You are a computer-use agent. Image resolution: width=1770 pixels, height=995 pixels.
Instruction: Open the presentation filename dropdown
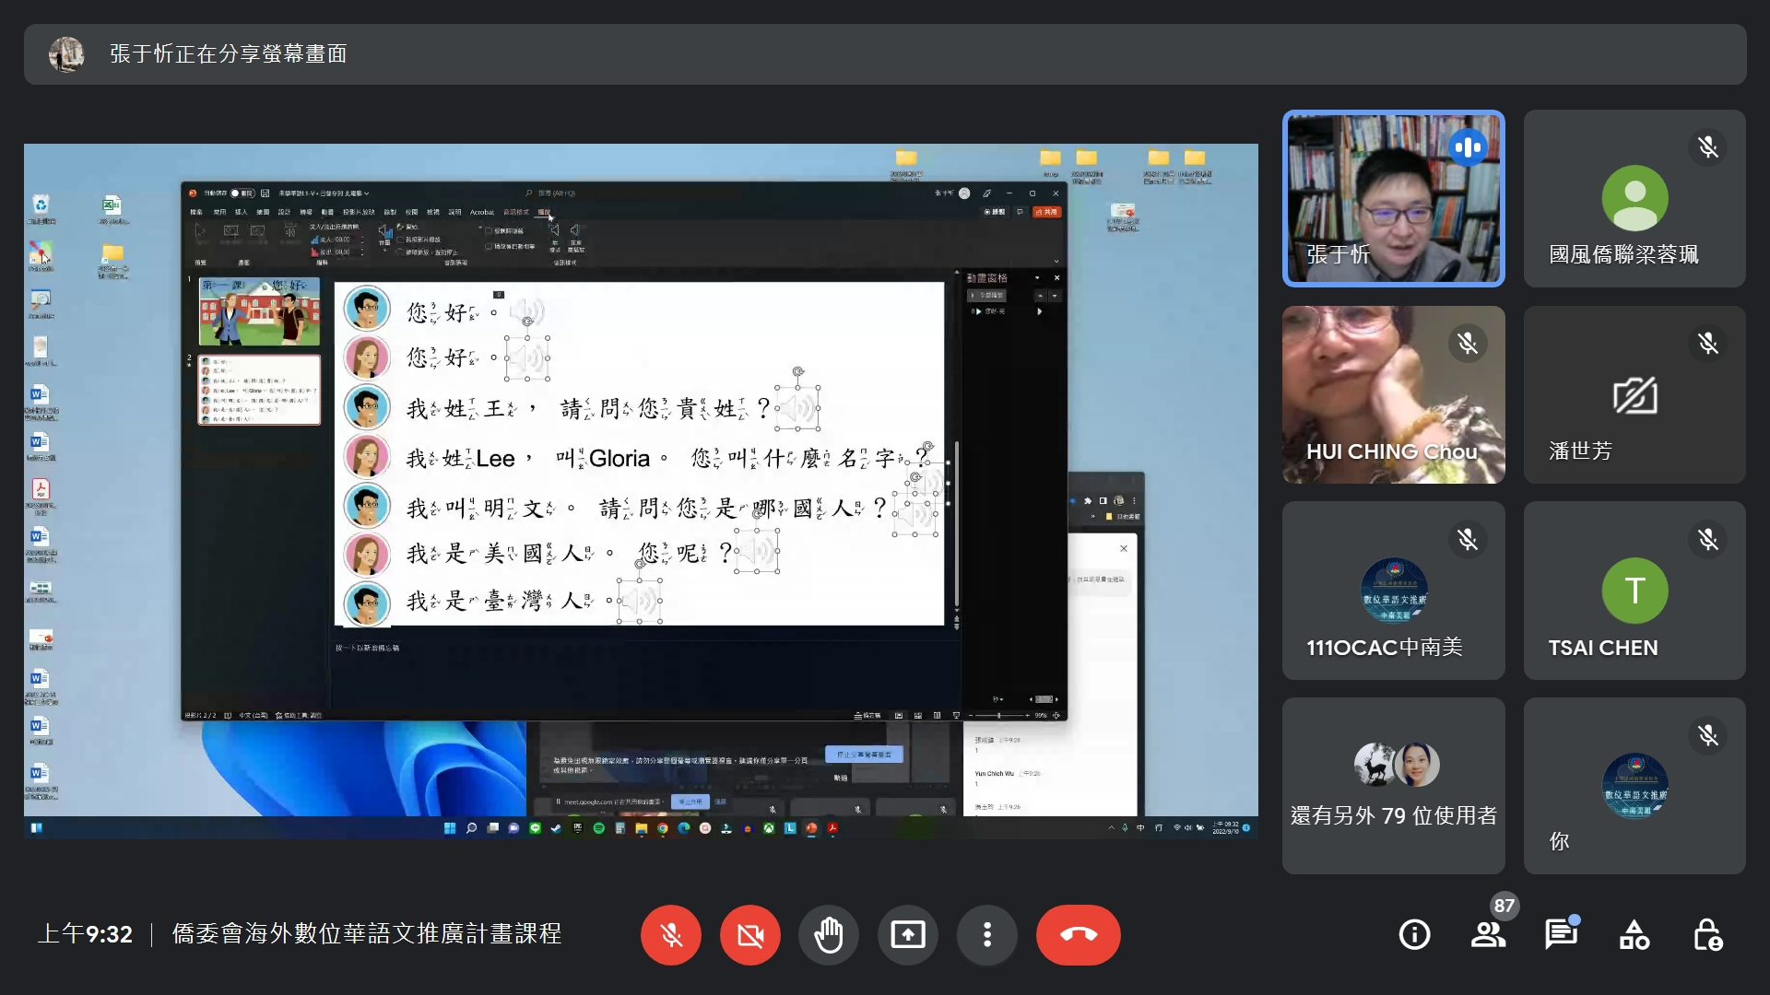click(366, 193)
